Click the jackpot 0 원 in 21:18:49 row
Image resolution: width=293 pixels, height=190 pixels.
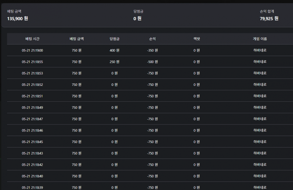(x=197, y=108)
